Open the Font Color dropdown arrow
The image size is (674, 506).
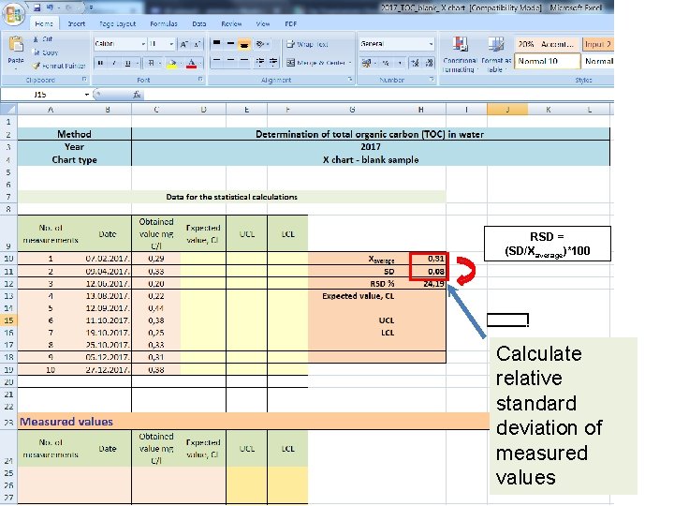200,64
